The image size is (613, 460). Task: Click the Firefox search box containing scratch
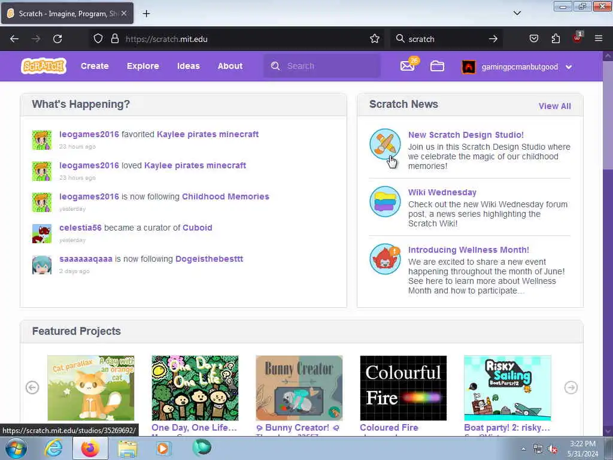(x=447, y=39)
